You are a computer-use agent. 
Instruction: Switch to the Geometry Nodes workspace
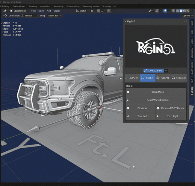[x=91, y=6]
